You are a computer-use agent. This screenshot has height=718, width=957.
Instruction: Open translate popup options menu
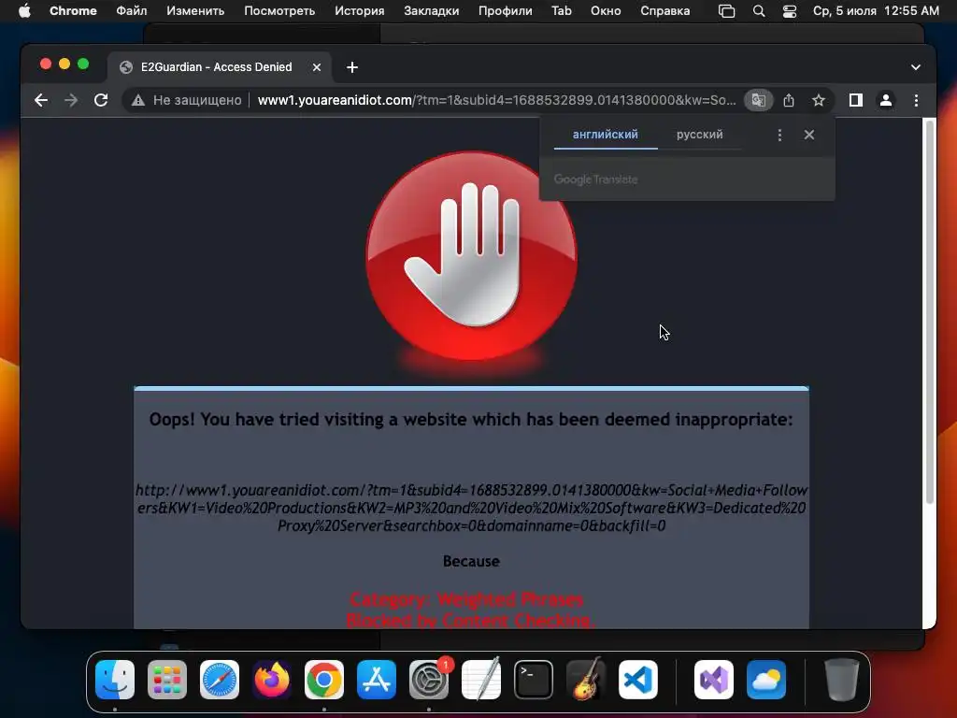(779, 135)
